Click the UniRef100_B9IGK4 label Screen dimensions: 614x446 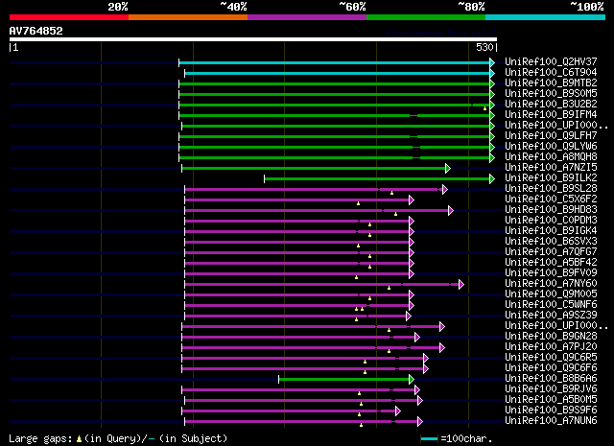click(x=551, y=230)
